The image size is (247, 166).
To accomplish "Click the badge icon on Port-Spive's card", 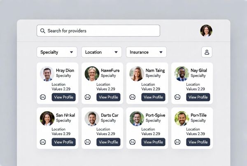I will click(132, 142).
